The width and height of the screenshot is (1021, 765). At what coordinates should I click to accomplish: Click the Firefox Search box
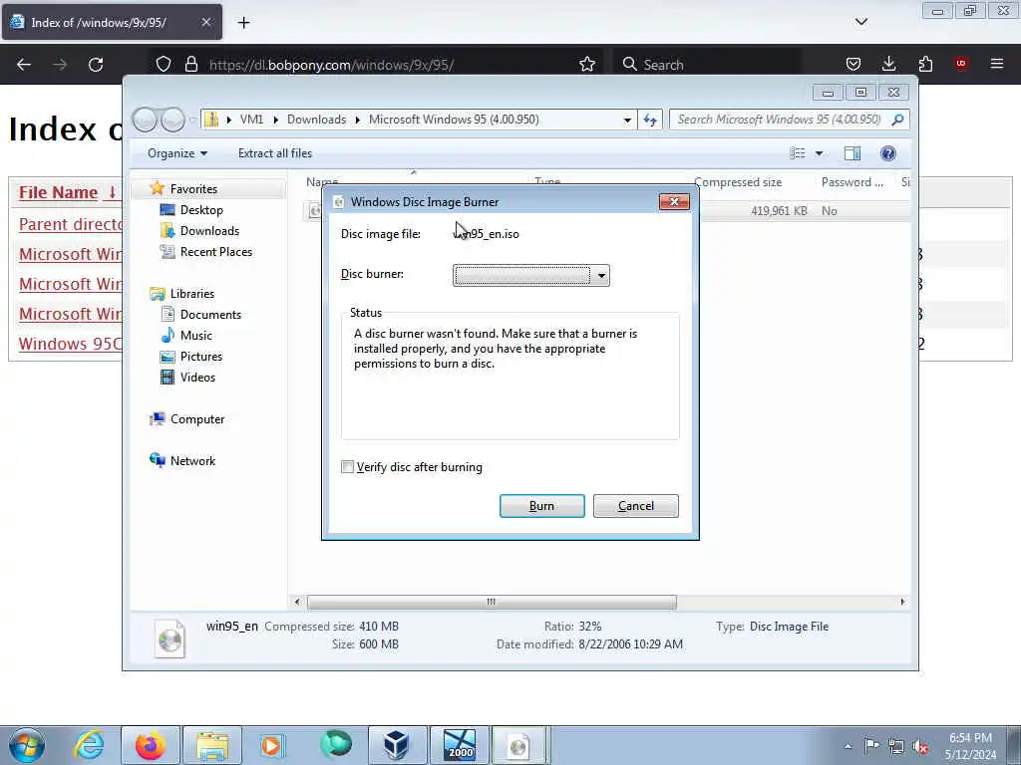(707, 65)
